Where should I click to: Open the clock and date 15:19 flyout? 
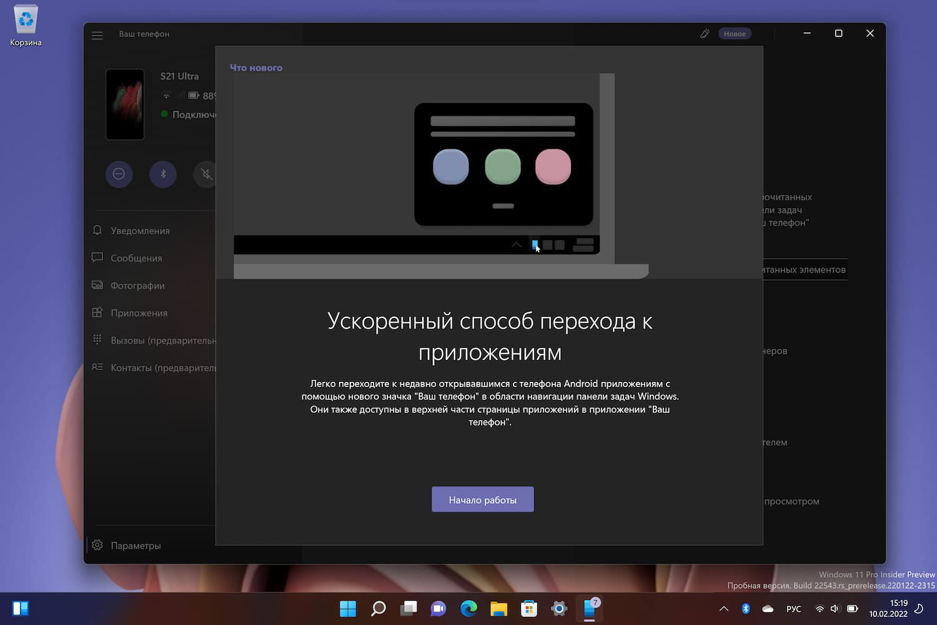tap(888, 609)
